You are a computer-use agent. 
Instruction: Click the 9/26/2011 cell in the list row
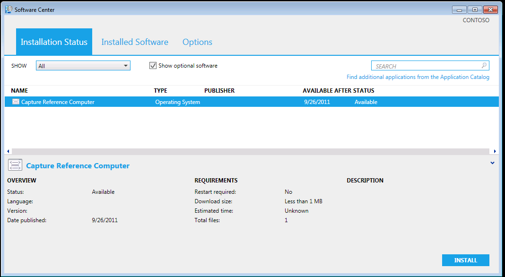(317, 102)
